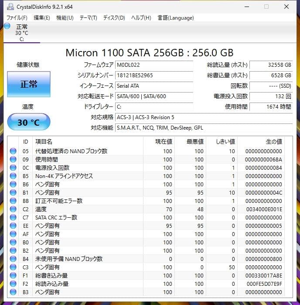Click status icon for row EE
Image resolution: width=300 pixels, height=305 pixels.
click(13, 226)
